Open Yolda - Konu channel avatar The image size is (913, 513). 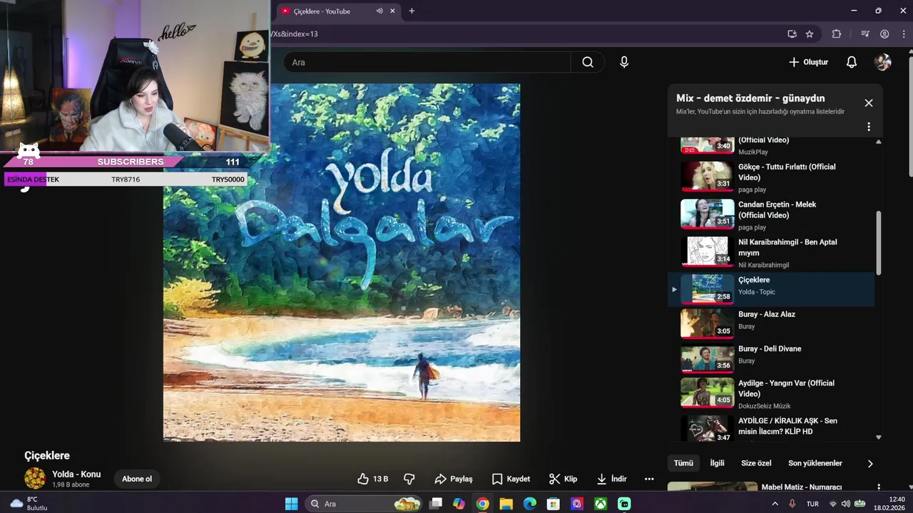[x=35, y=479]
